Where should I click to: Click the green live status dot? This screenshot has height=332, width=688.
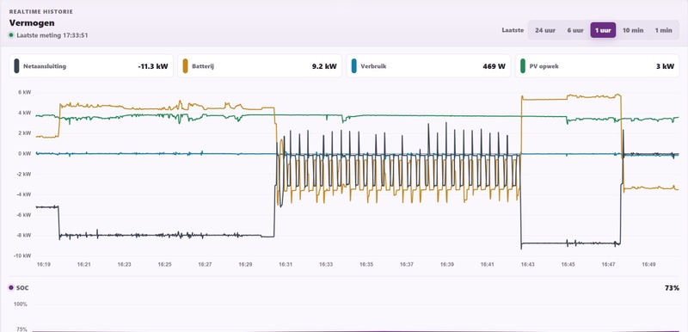point(11,35)
